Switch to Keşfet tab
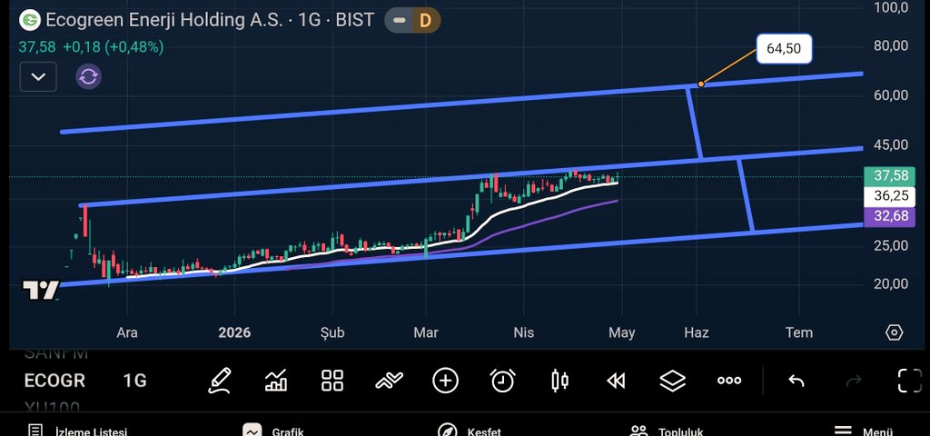930x436 pixels. point(469,431)
